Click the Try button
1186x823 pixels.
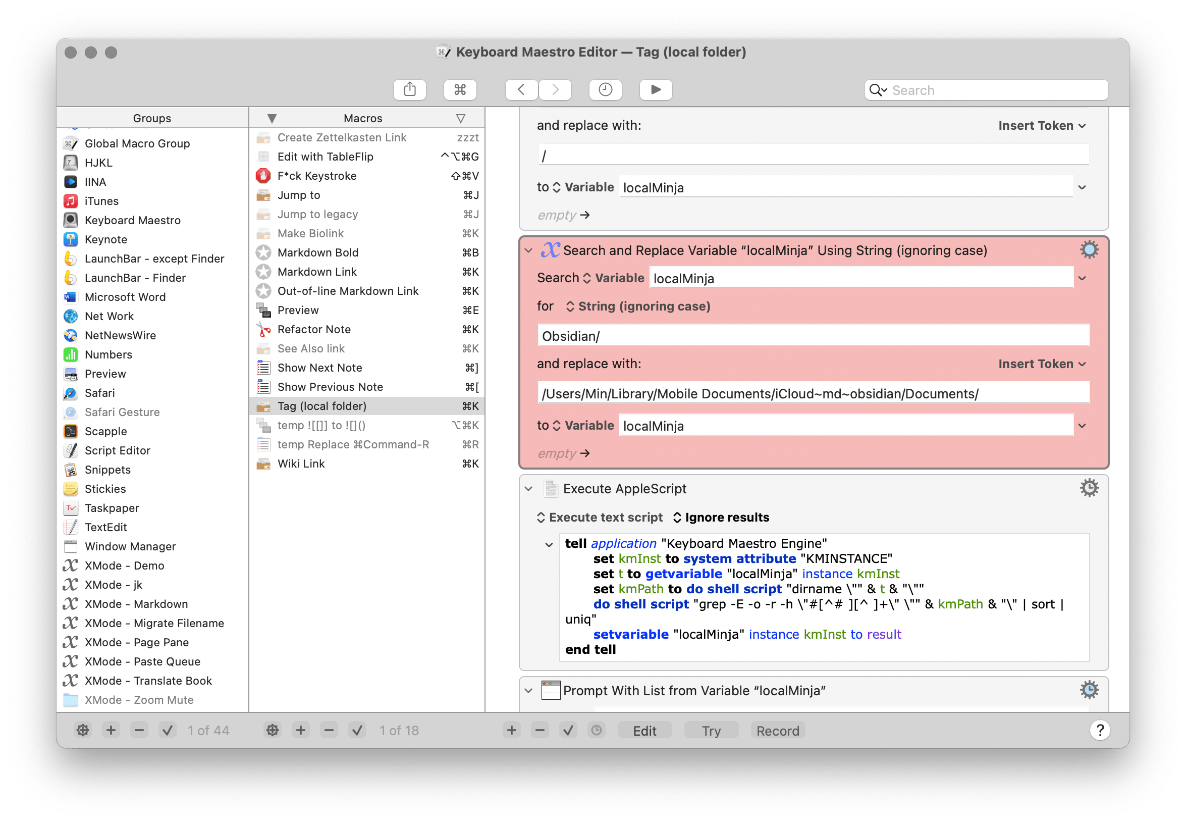tap(711, 731)
